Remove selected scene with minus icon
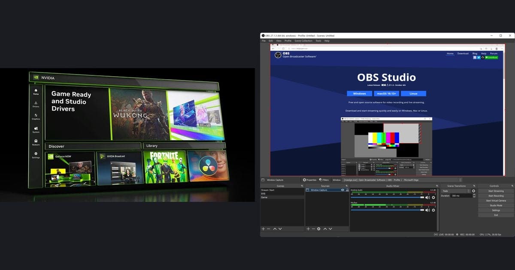The image size is (515, 270). pyautogui.click(x=269, y=229)
